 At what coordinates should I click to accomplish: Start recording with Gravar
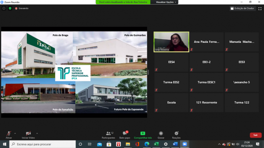pos(161,135)
